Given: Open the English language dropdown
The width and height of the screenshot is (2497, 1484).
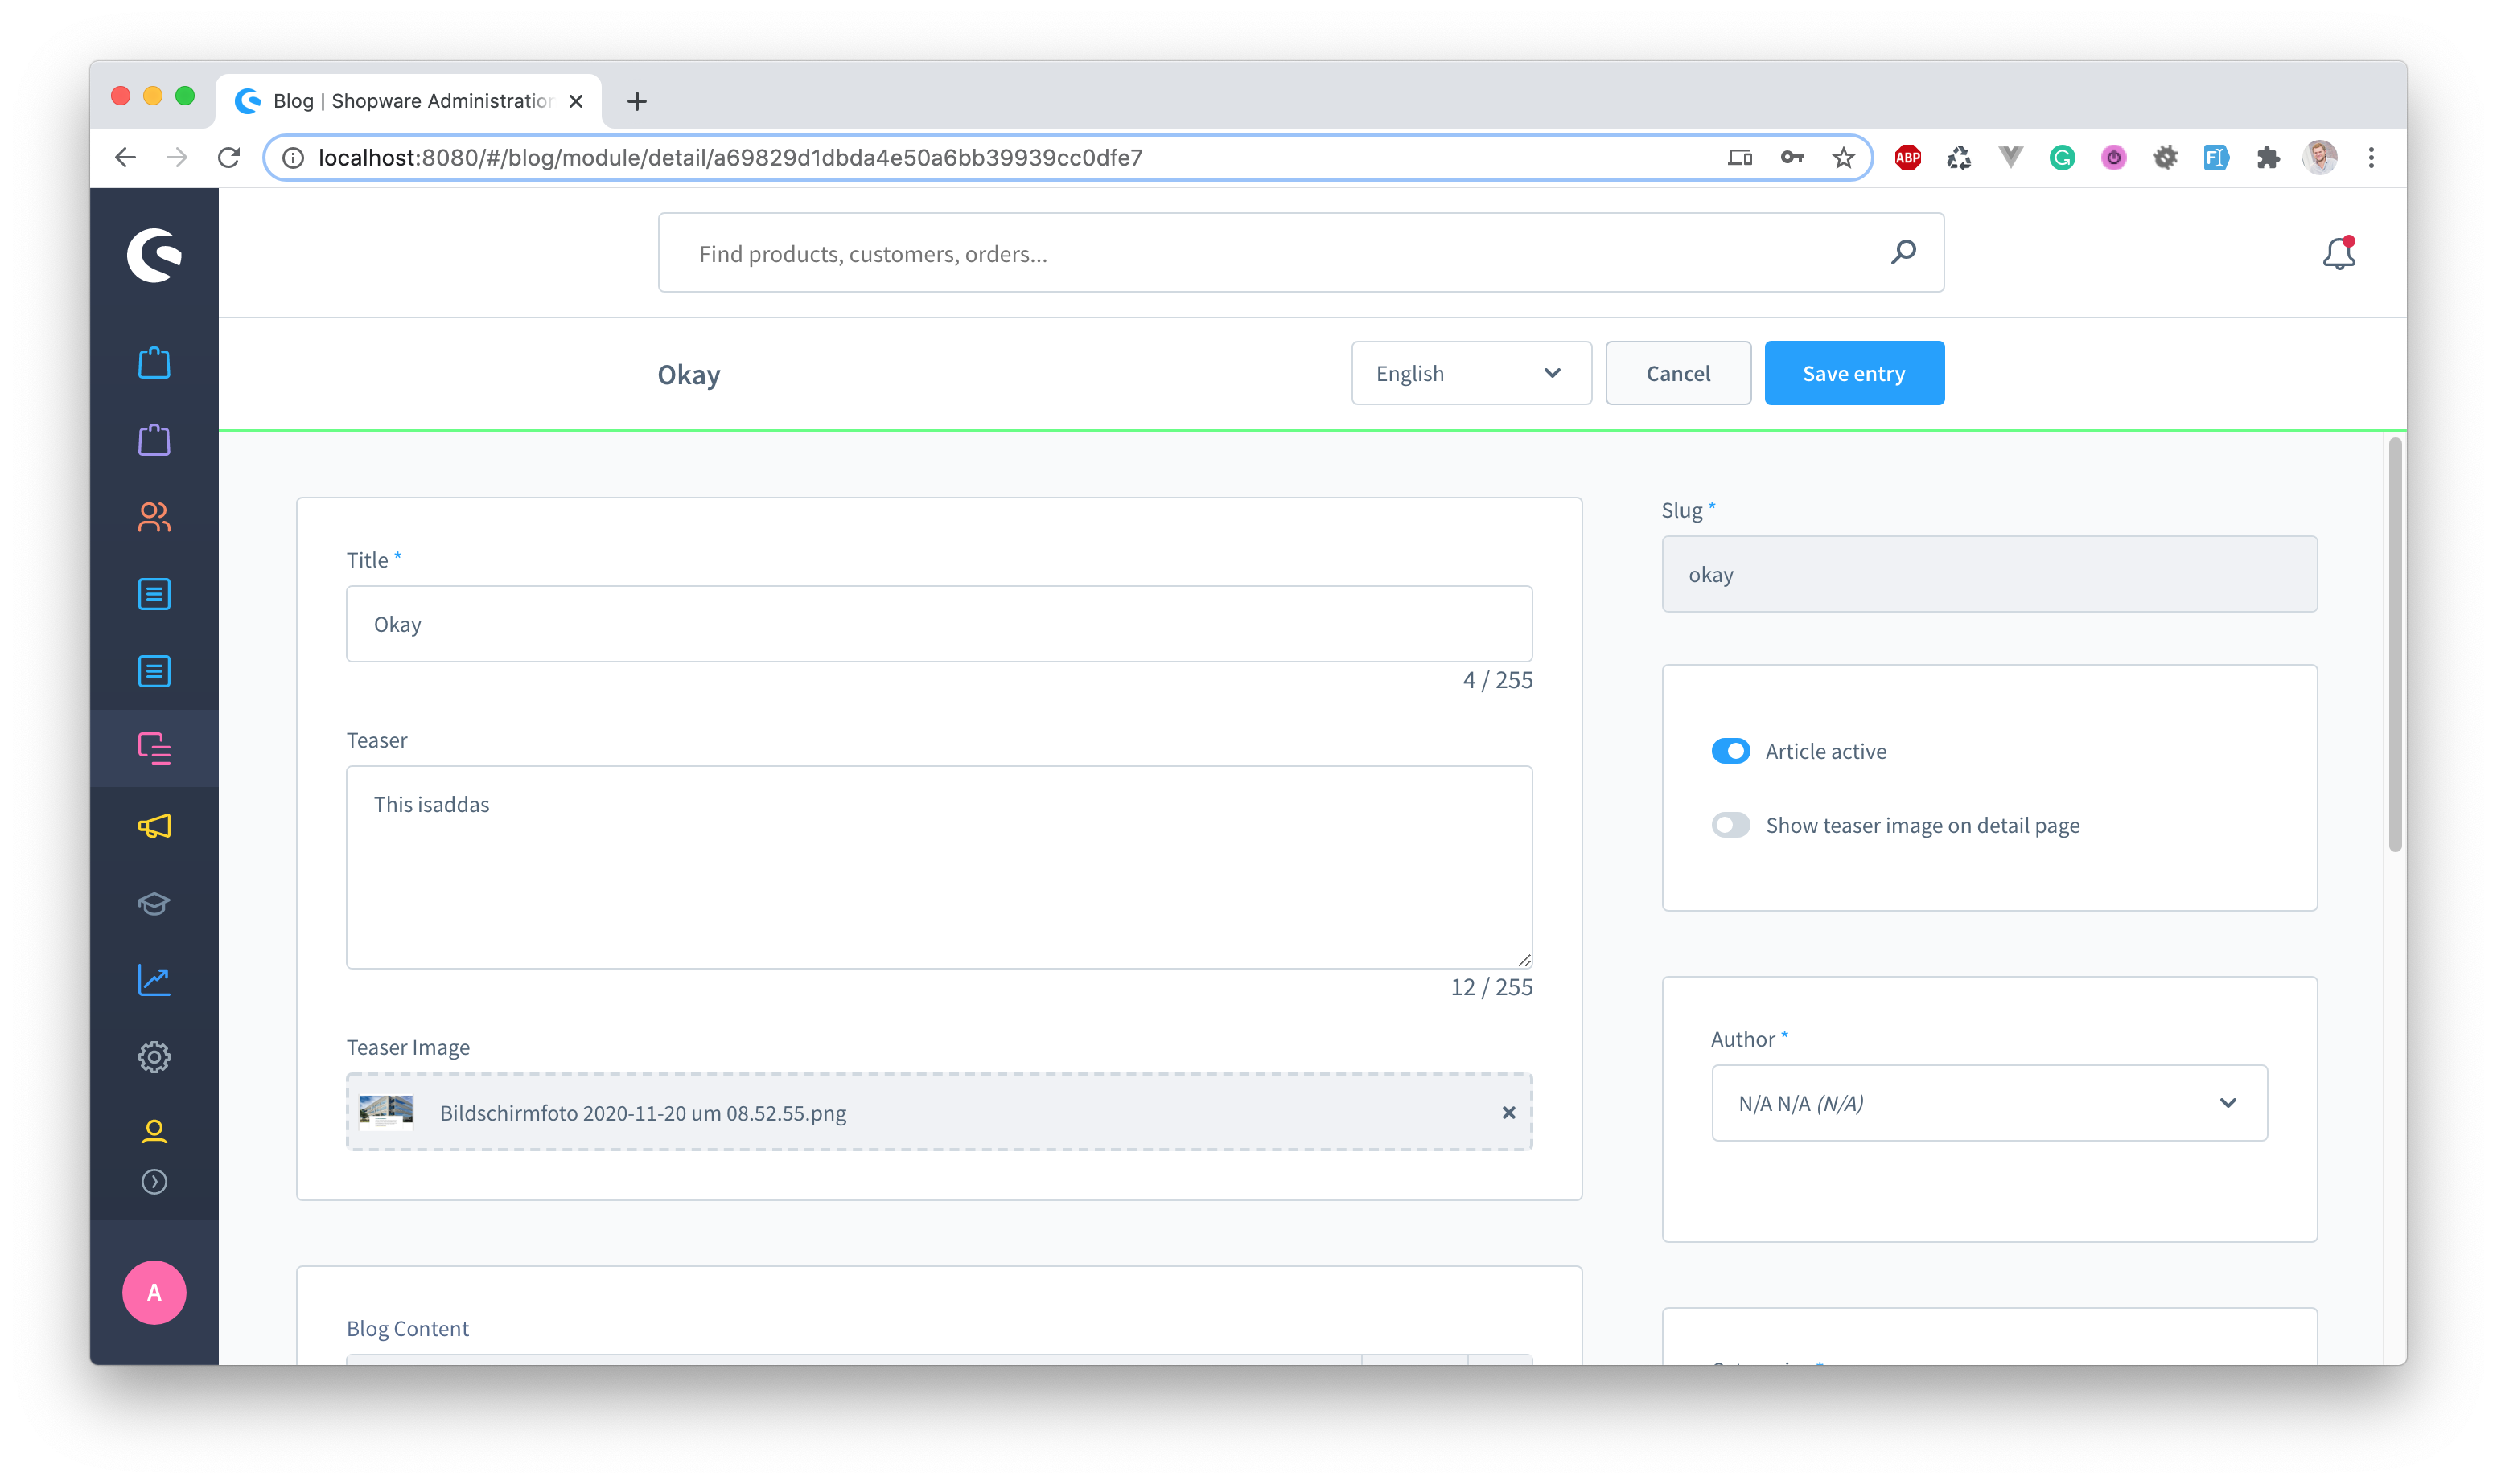Looking at the screenshot, I should click(x=1471, y=373).
